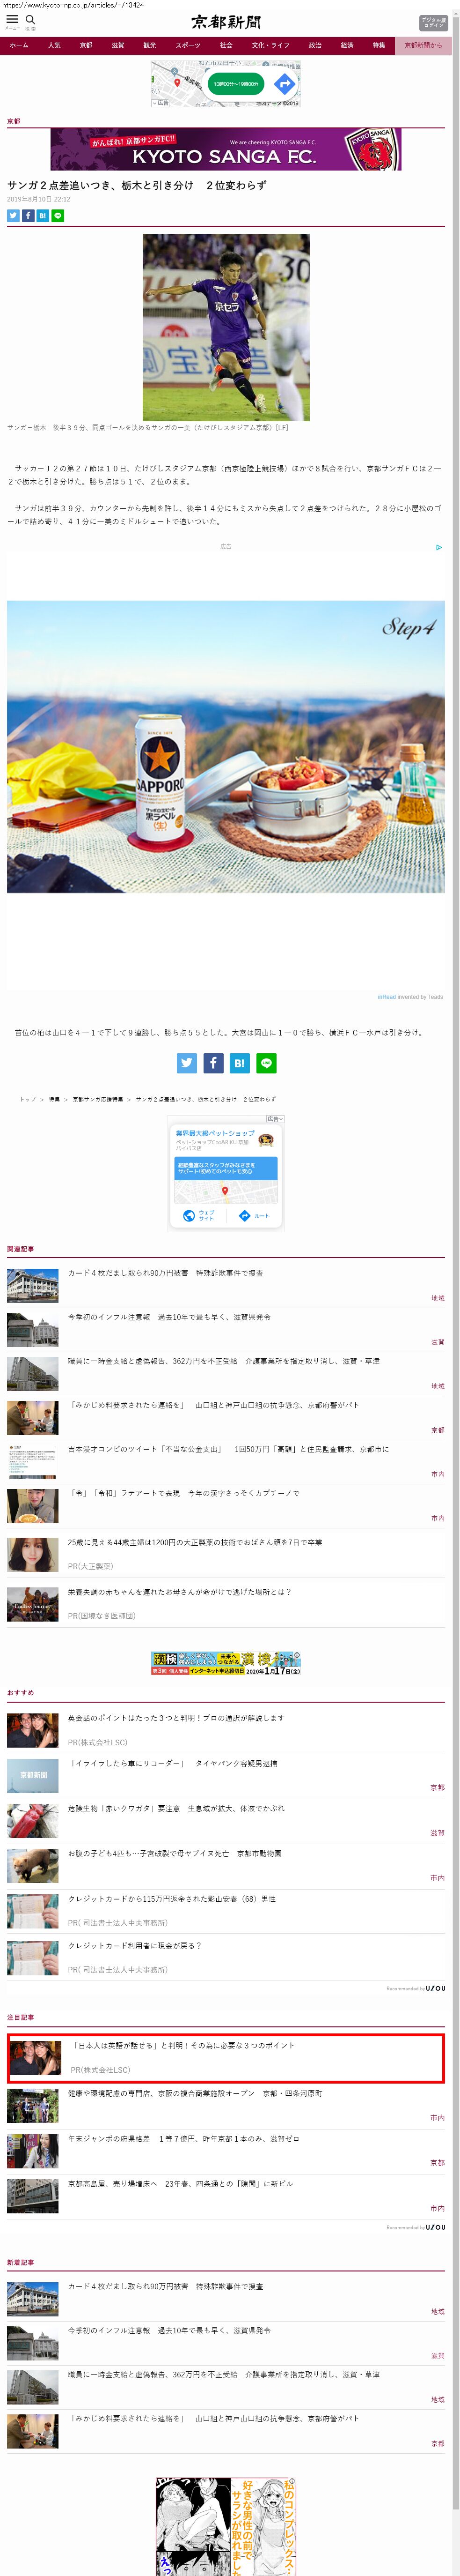Share with large LINE button below article
The height and width of the screenshot is (2576, 460).
click(x=266, y=1063)
